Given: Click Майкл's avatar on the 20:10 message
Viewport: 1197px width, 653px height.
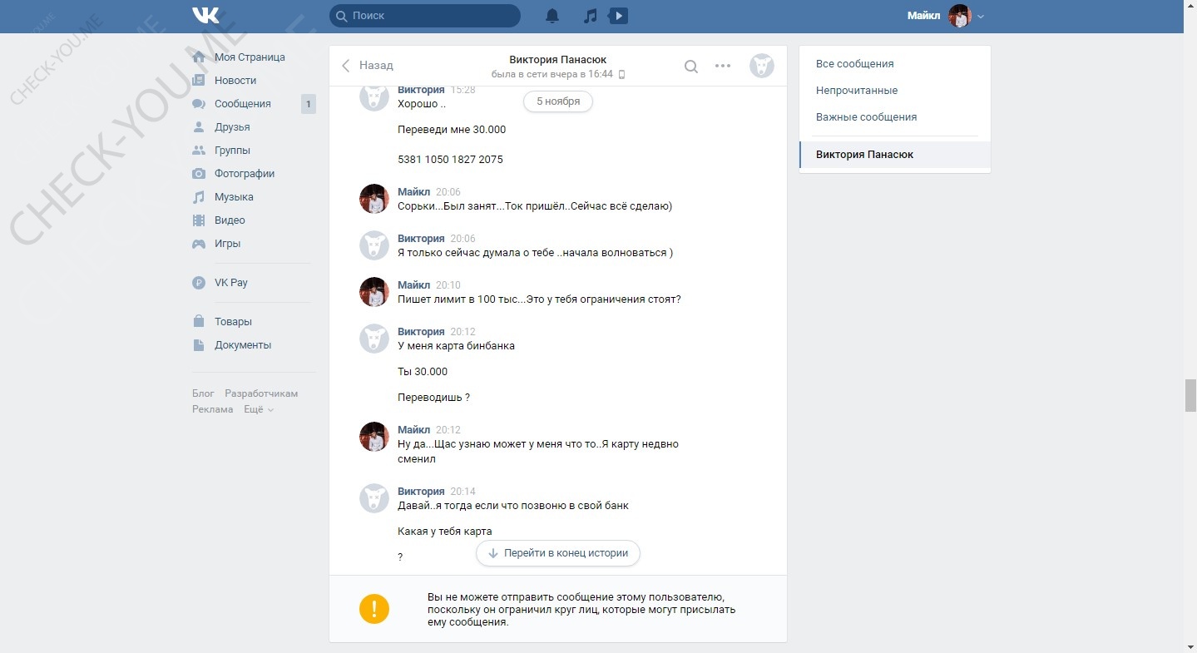Looking at the screenshot, I should pos(374,292).
